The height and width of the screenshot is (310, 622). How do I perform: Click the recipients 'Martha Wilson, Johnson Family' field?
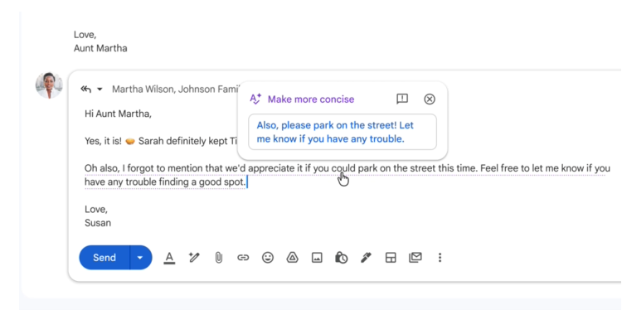pyautogui.click(x=176, y=90)
